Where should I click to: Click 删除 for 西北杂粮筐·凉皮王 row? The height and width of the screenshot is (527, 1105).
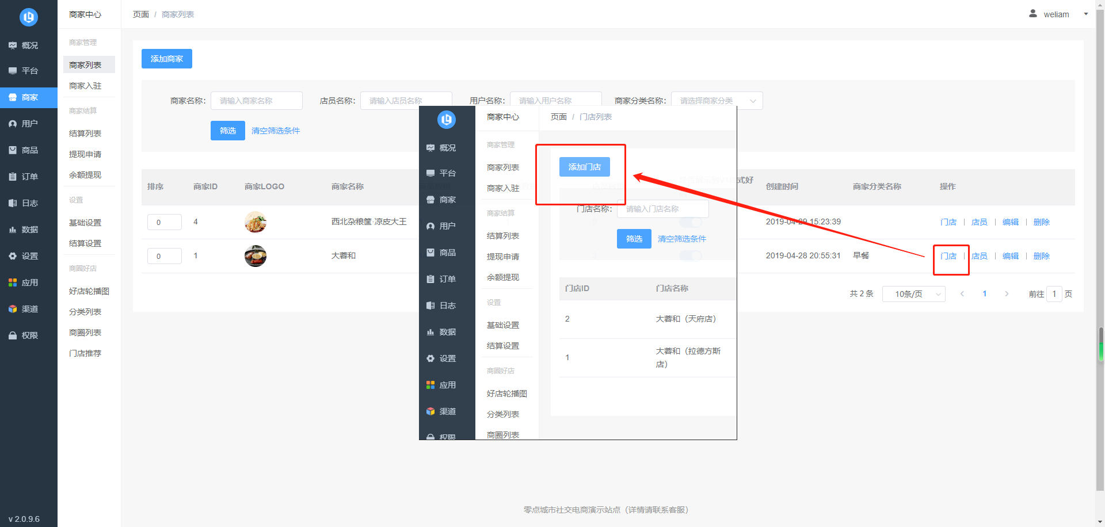coord(1041,222)
